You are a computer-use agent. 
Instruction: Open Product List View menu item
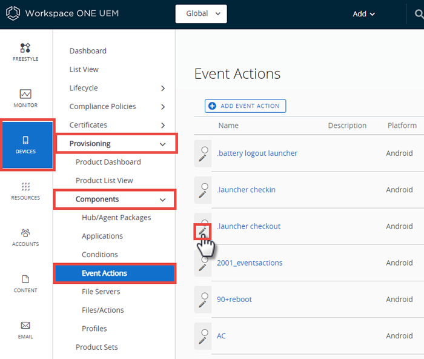coord(104,181)
